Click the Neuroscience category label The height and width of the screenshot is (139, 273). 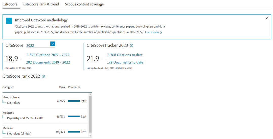[11, 97]
